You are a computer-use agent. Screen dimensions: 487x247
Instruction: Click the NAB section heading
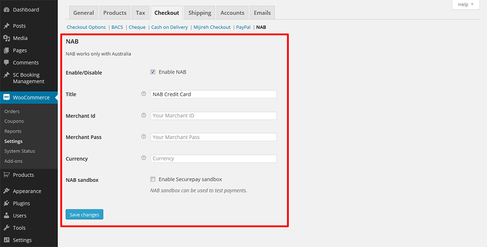pyautogui.click(x=72, y=41)
